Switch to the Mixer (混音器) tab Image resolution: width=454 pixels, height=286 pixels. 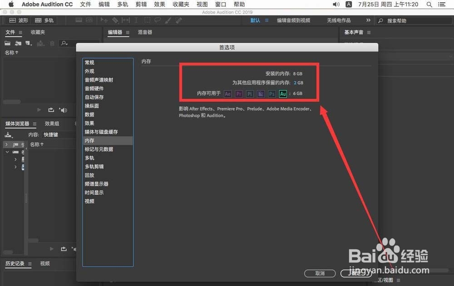[145, 32]
